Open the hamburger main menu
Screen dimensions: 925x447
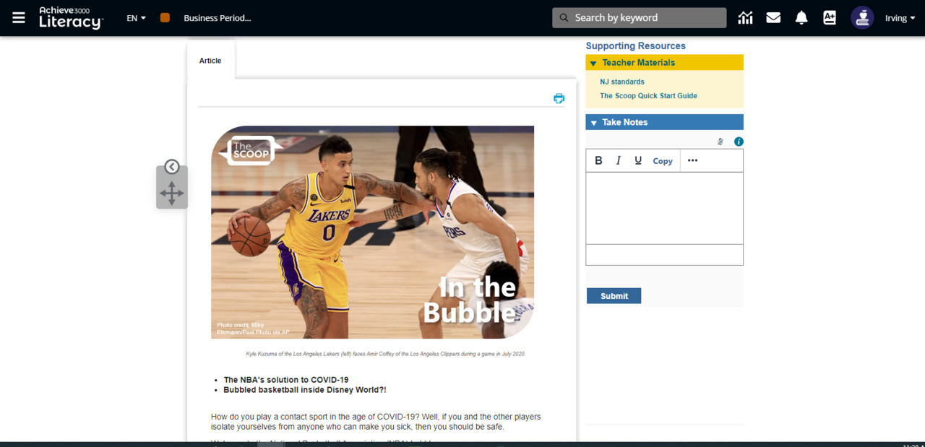19,17
